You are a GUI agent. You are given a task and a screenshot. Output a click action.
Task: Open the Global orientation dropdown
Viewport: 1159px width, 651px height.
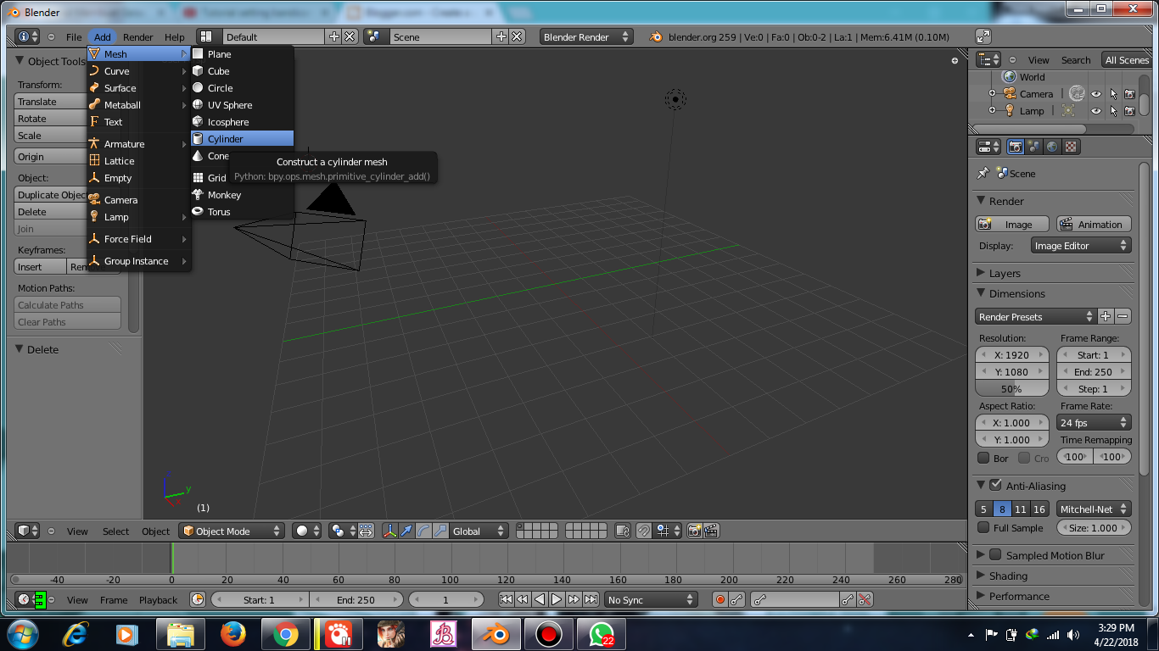[479, 531]
